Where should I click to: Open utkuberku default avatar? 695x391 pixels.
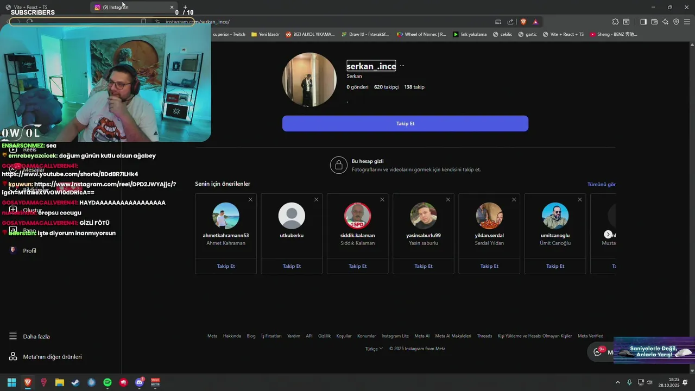292,216
